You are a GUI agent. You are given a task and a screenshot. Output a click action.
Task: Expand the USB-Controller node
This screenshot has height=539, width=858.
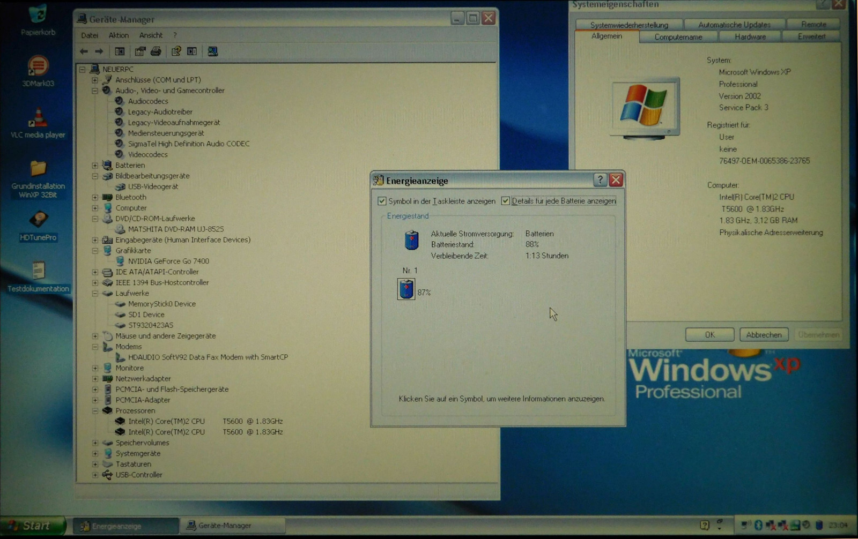[95, 475]
